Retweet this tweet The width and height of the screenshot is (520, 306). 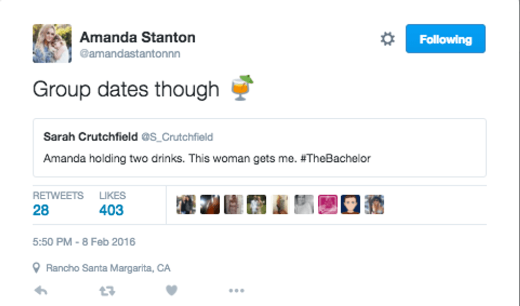coord(108,290)
